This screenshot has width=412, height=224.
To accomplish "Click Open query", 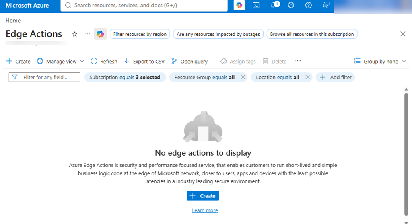I will [x=190, y=61].
